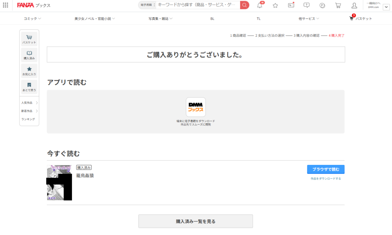
Task: Open the book title 籠鳥姦猿
Action: click(x=85, y=176)
